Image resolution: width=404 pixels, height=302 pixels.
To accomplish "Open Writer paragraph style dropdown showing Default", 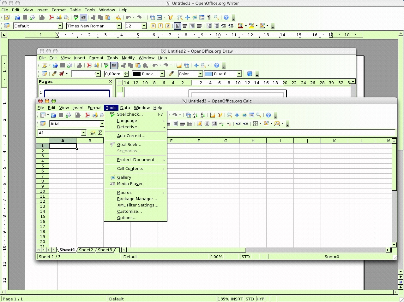I will (60, 26).
